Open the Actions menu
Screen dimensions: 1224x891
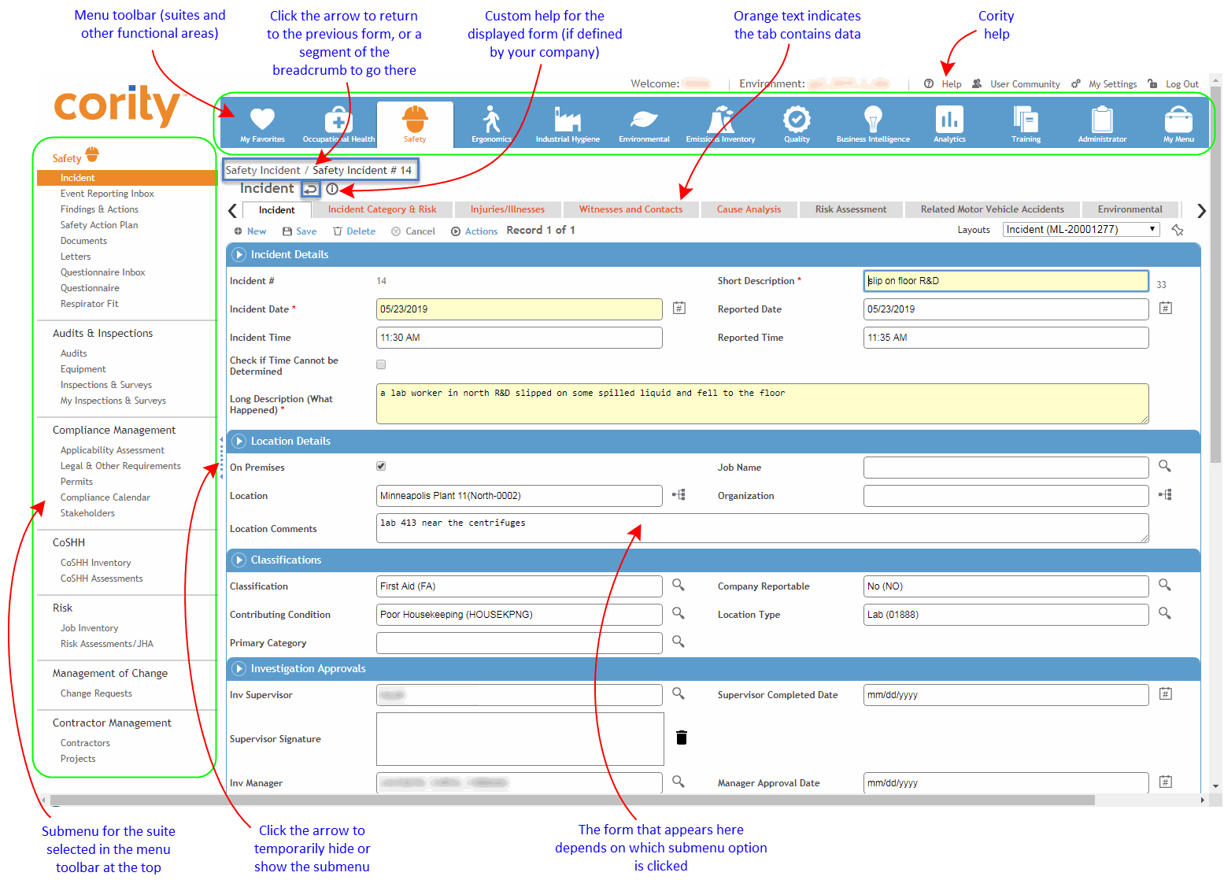474,231
